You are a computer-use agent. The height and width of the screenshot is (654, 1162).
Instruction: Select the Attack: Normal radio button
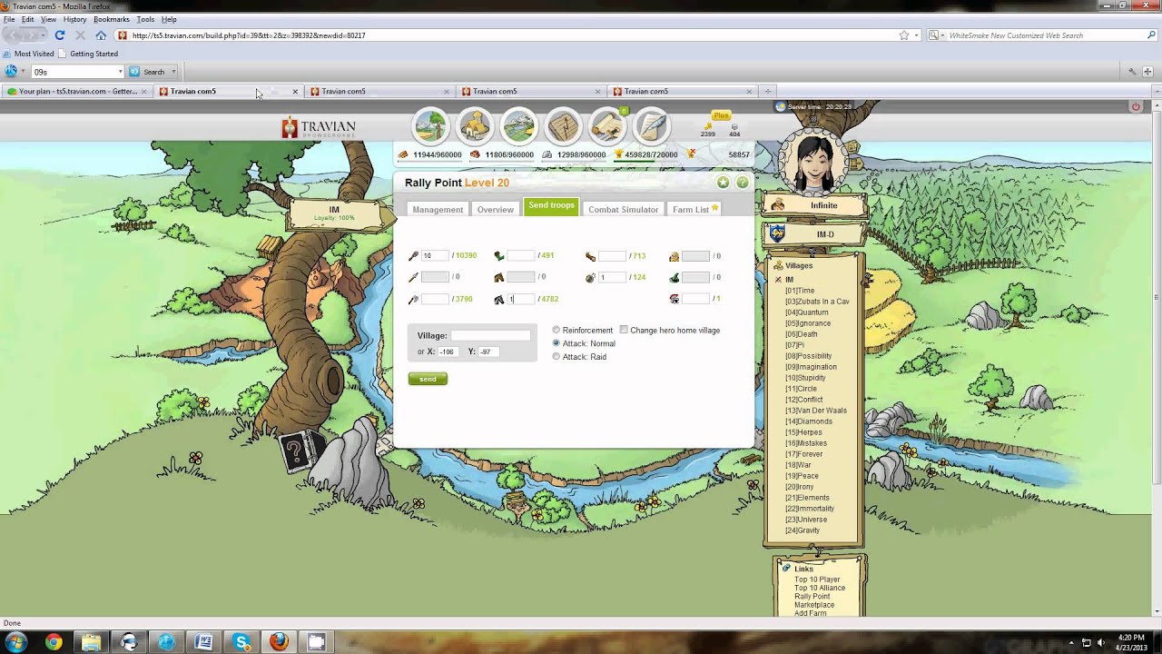point(556,343)
